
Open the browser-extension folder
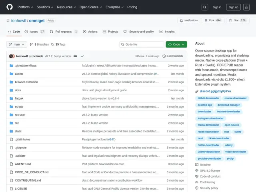[x=26, y=82]
